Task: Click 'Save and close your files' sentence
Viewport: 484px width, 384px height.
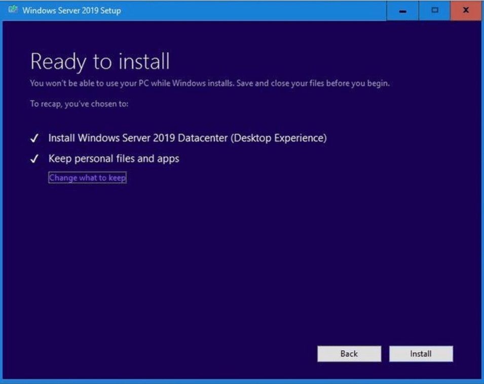Action: pyautogui.click(x=313, y=84)
